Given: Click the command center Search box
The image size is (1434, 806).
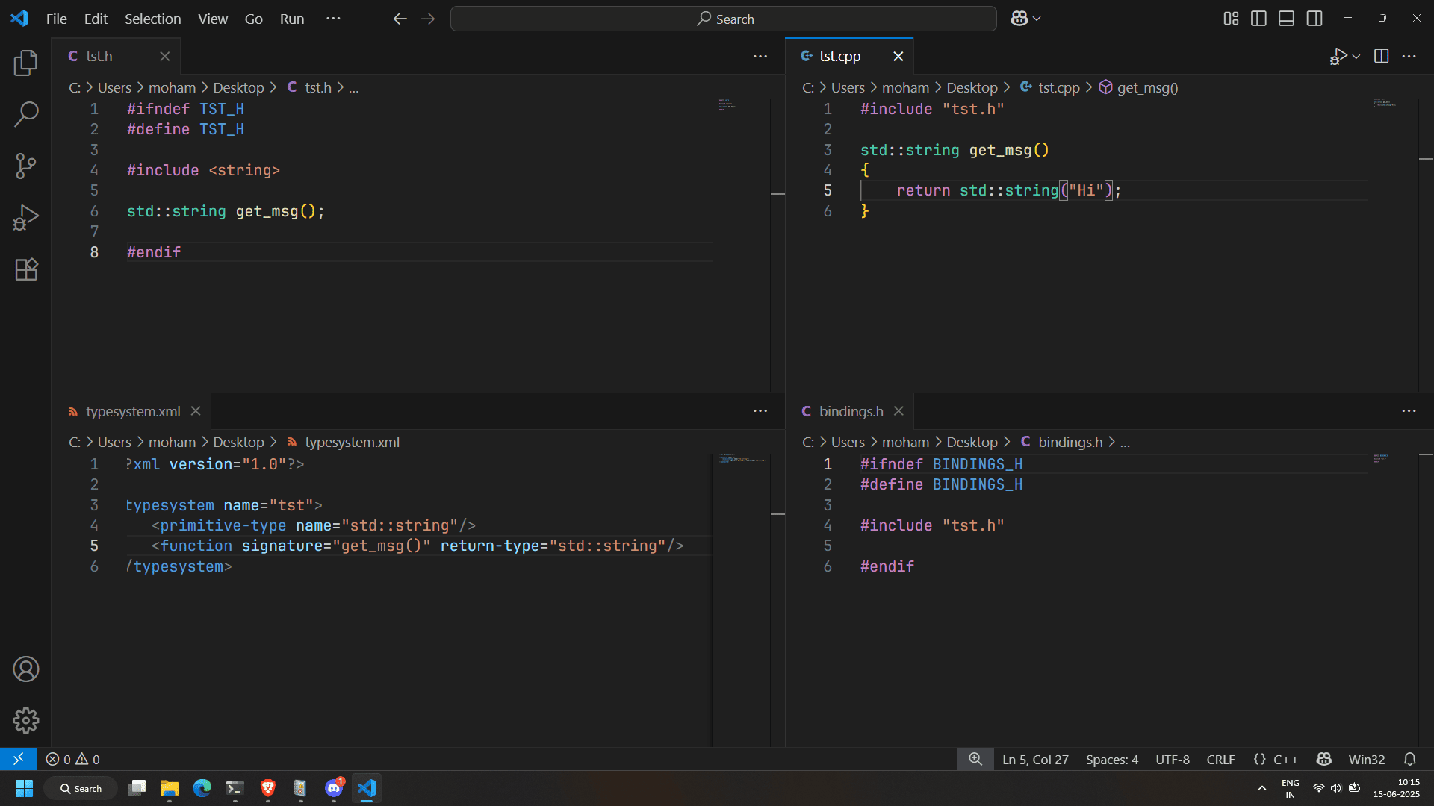Looking at the screenshot, I should click(x=724, y=19).
